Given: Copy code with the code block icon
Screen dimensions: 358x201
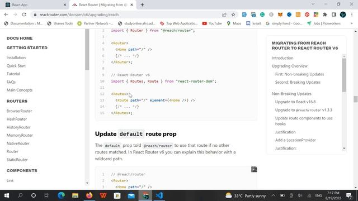Looking at the screenshot, I should [254, 169].
